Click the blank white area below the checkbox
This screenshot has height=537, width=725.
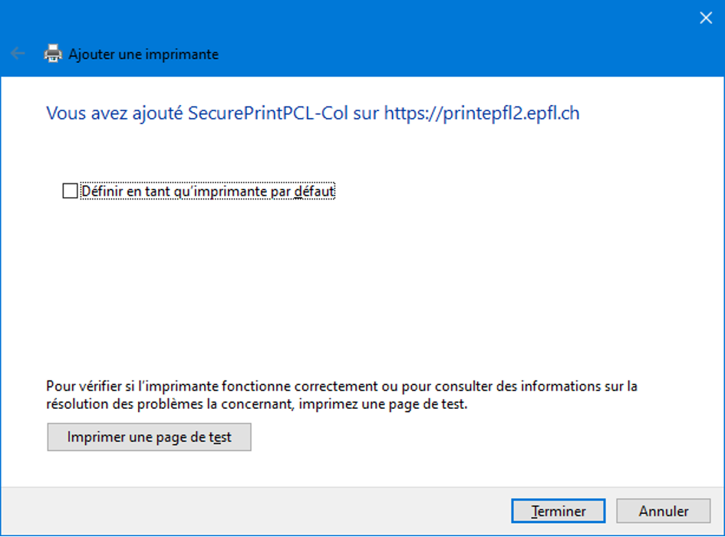(345, 284)
